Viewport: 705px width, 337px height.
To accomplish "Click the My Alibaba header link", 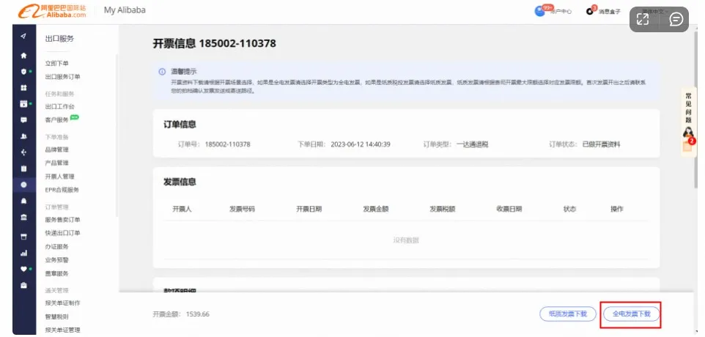I will point(125,10).
